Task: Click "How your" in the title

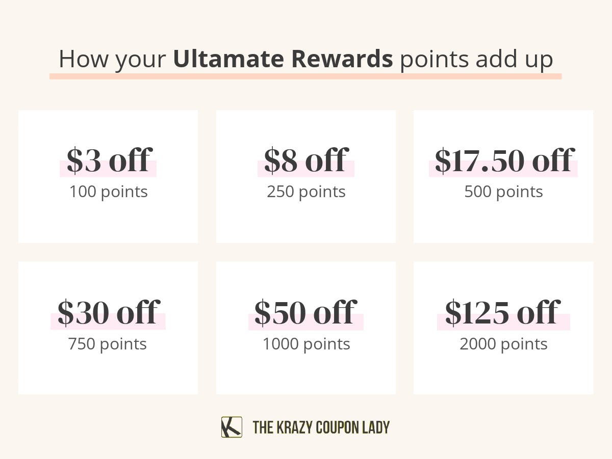Action: 112,59
